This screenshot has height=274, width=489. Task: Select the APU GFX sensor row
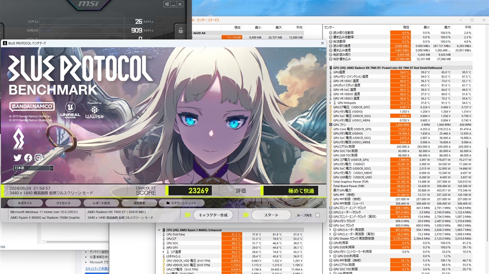click(x=233, y=247)
